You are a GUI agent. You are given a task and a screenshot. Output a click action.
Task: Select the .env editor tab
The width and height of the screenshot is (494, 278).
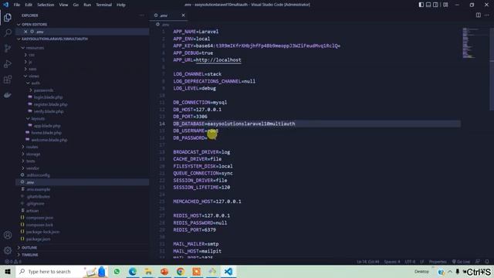coord(169,15)
